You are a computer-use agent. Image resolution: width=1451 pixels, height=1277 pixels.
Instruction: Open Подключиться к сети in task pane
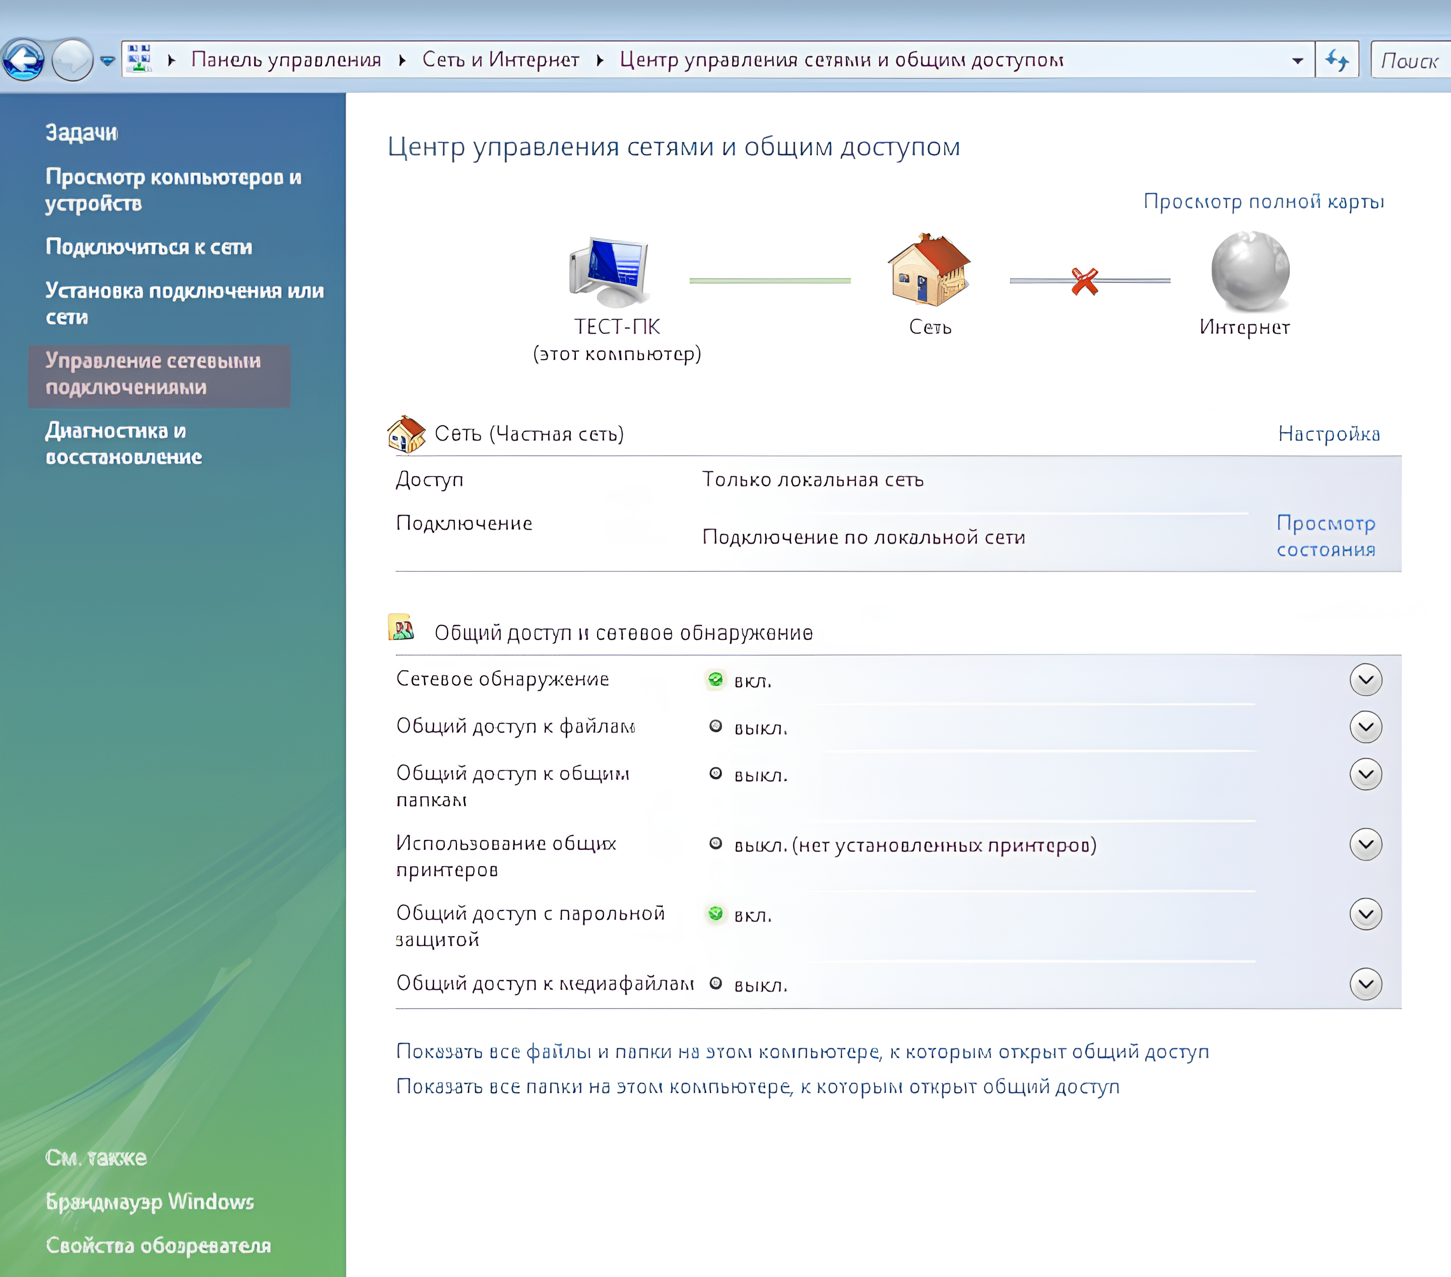pyautogui.click(x=149, y=247)
